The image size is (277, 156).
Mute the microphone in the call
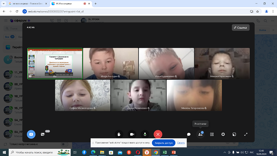tap(145, 135)
